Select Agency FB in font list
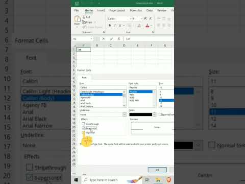The image size is (245, 184). coord(101,98)
